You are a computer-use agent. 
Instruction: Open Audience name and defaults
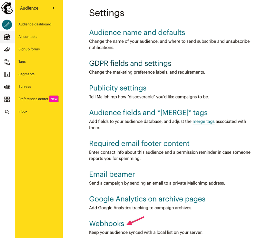coord(137,32)
